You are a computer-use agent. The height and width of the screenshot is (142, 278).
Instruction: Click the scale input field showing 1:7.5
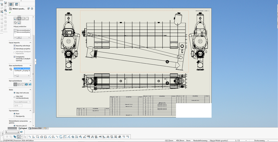click(x=18, y=106)
